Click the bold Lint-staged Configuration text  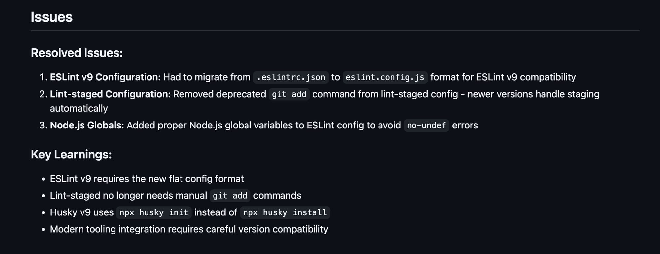109,94
